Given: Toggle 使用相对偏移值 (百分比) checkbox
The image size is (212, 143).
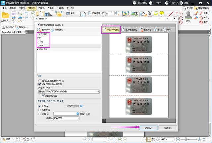Looking at the screenshot, I should click(x=38, y=25).
